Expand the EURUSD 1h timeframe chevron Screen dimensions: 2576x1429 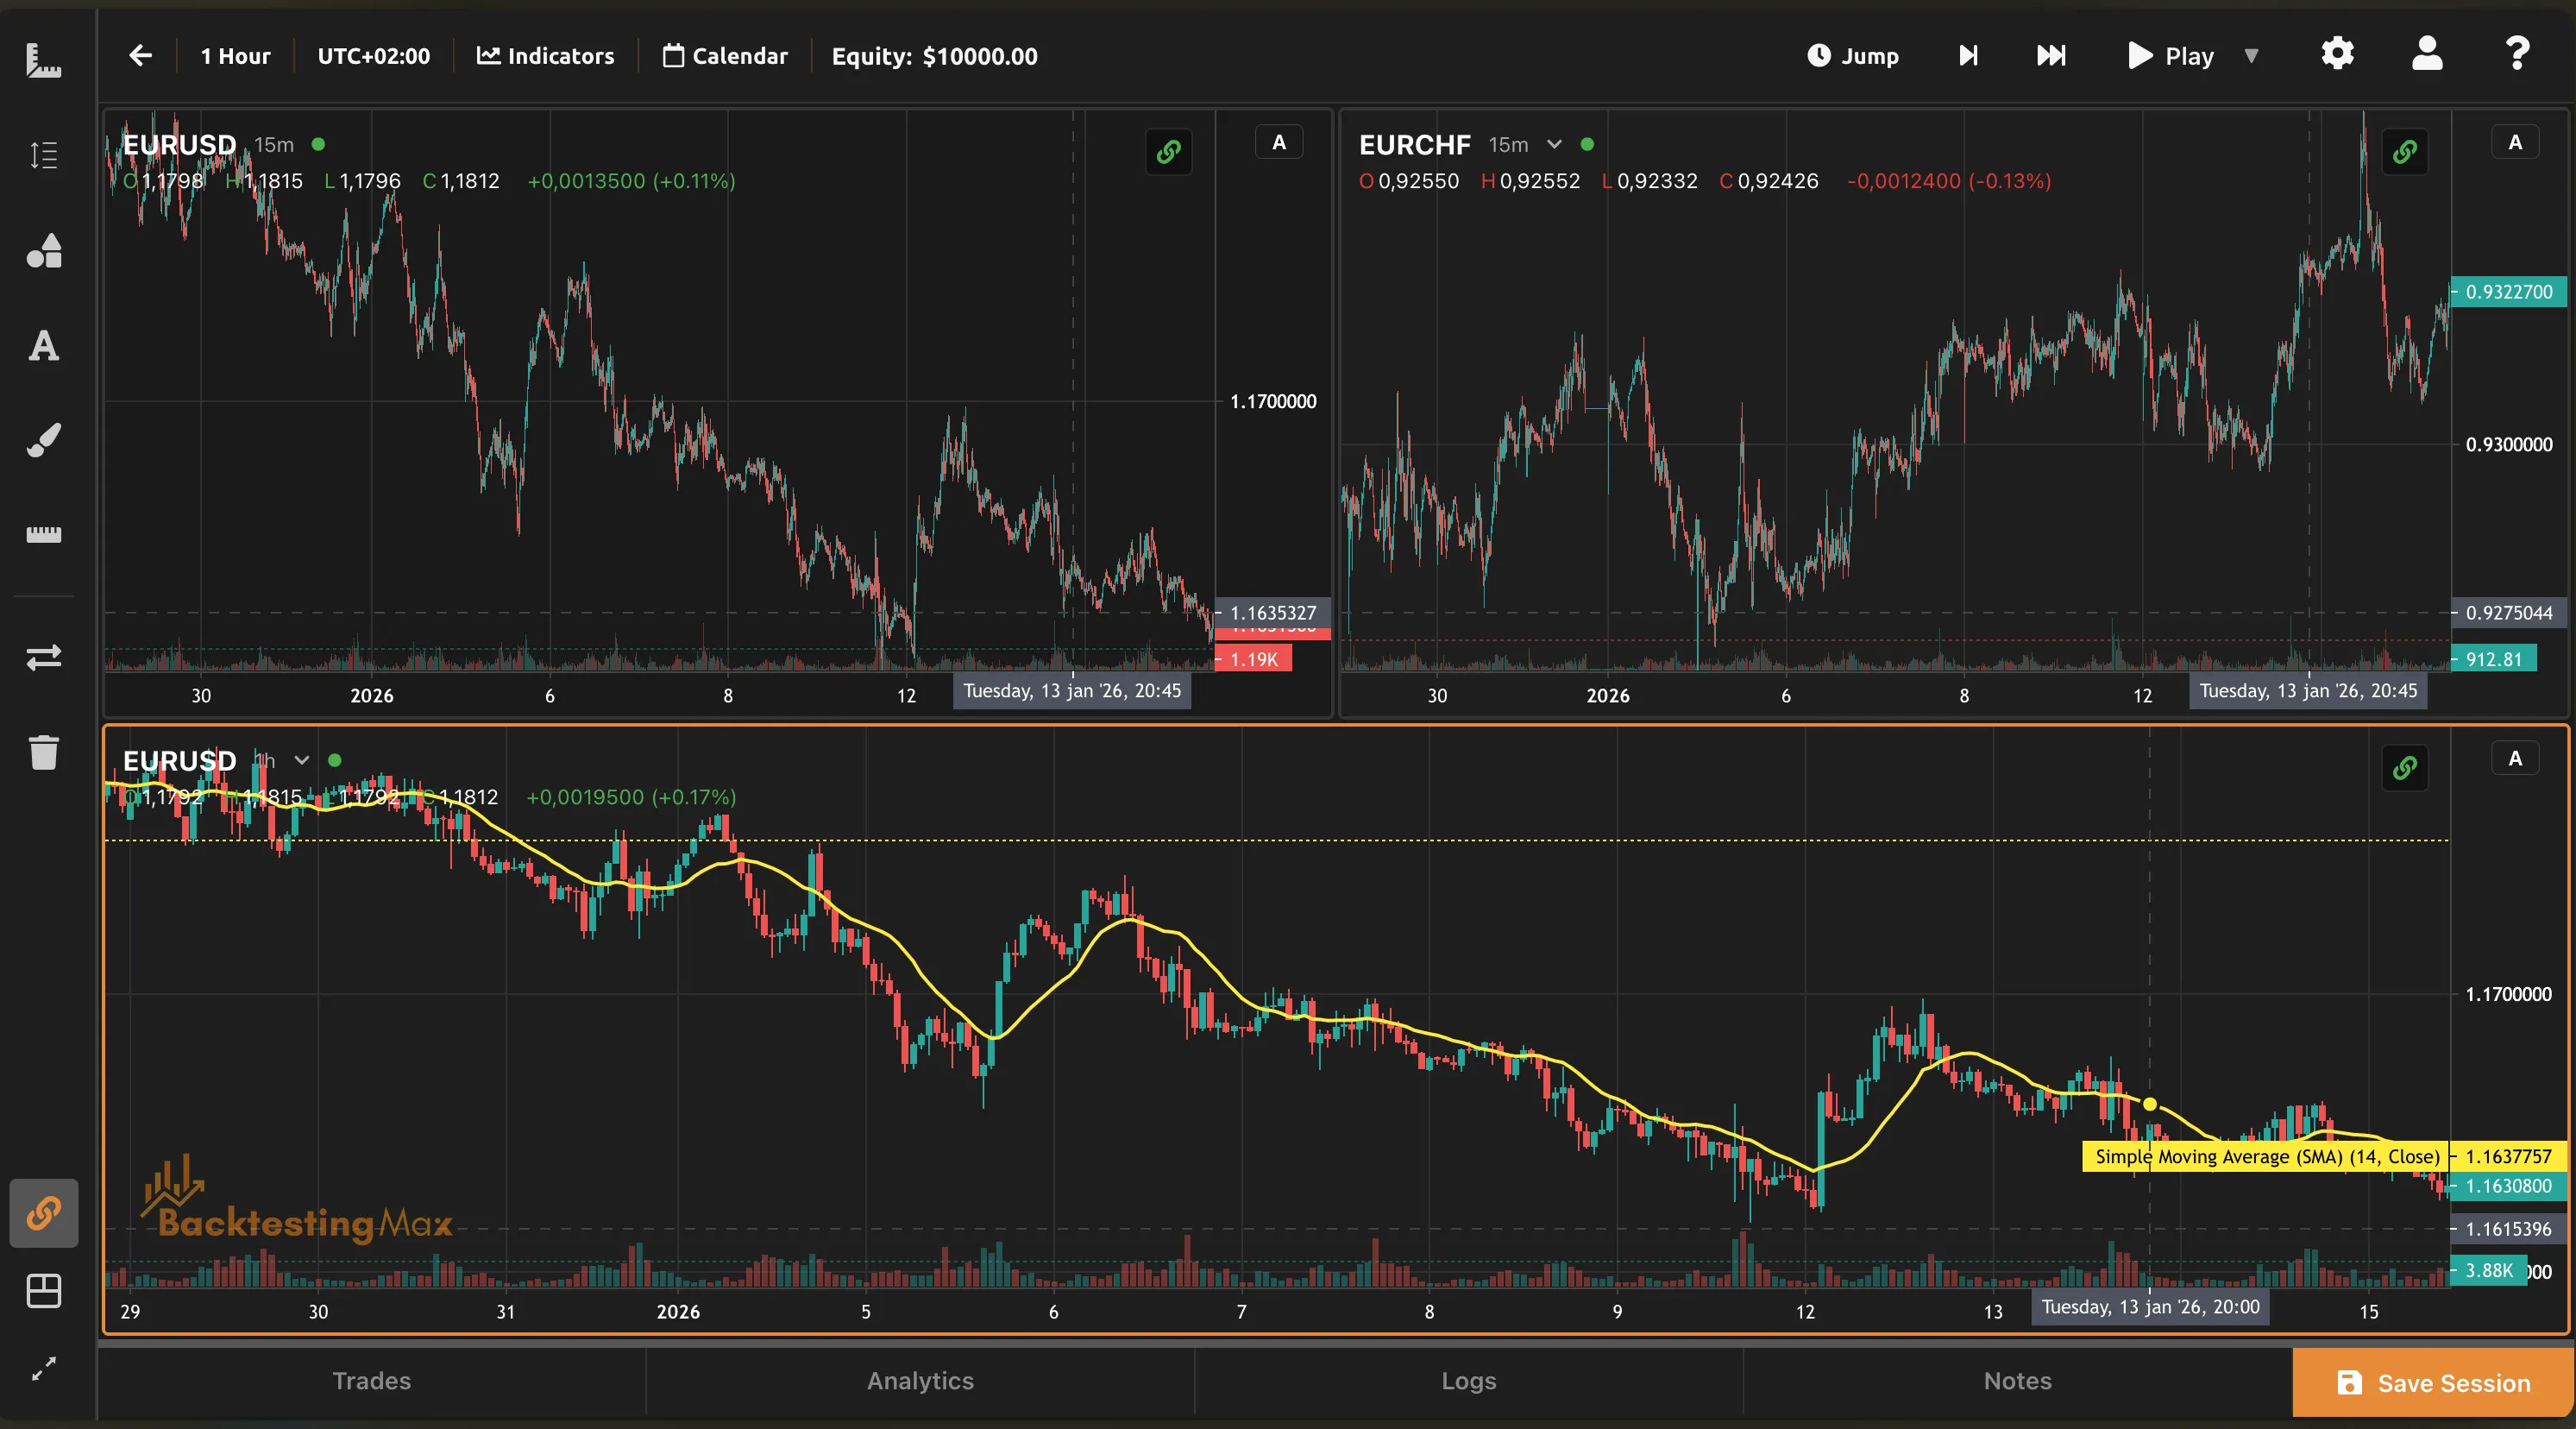pos(301,760)
